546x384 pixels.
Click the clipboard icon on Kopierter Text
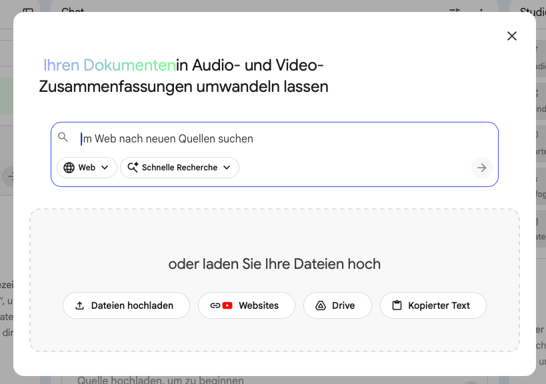tap(397, 305)
